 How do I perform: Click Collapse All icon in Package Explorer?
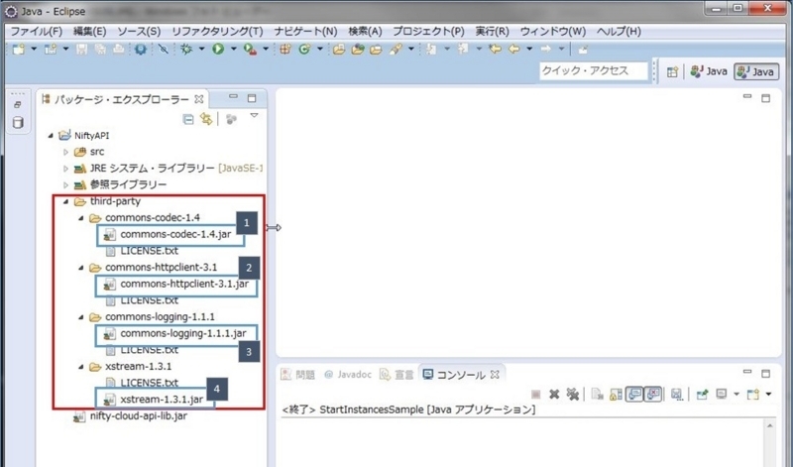point(188,119)
